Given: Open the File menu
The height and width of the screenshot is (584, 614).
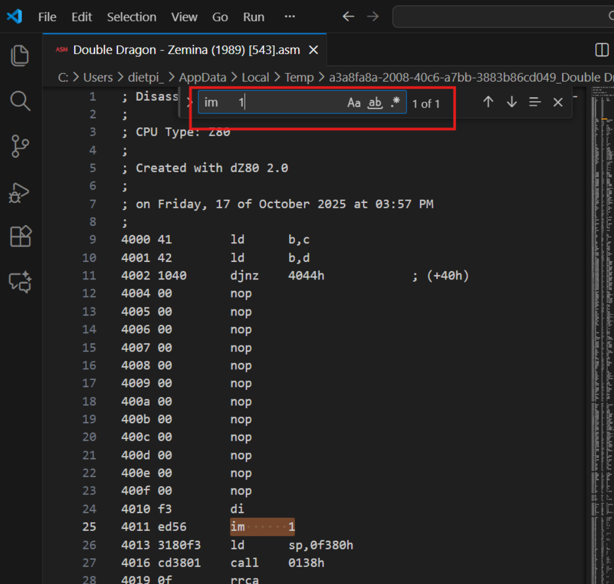Looking at the screenshot, I should (47, 17).
